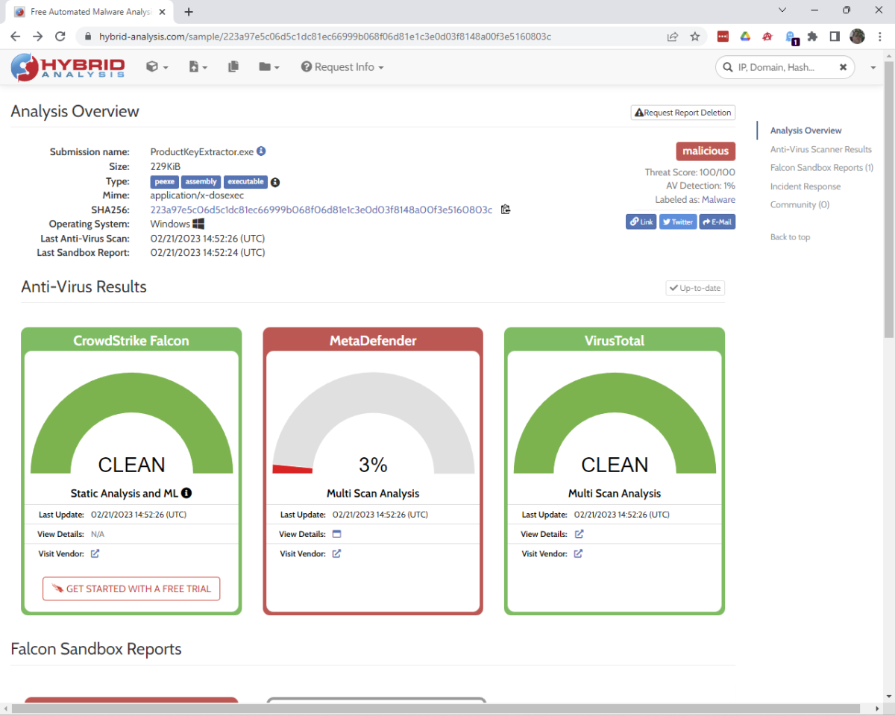Clear the search box with X

click(x=843, y=67)
